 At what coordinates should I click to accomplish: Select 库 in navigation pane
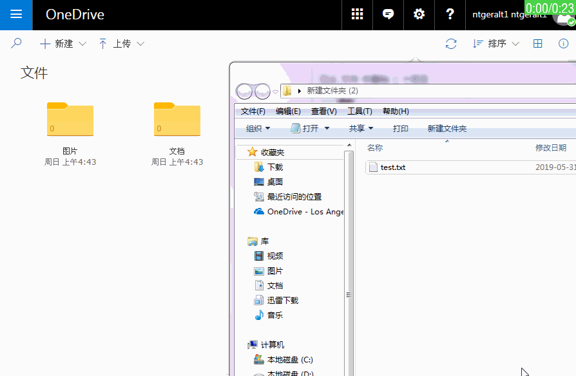265,241
